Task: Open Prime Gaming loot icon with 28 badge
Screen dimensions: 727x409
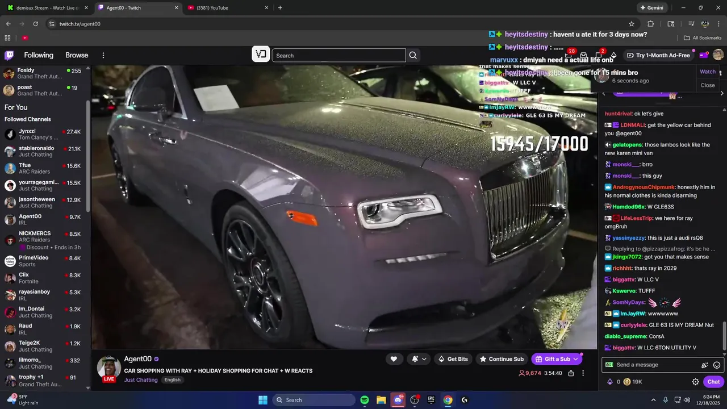Action: click(x=569, y=55)
